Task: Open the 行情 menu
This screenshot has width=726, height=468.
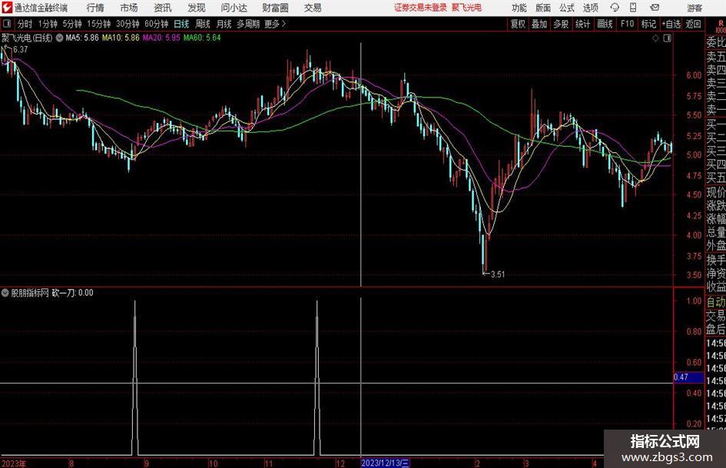Action: click(x=95, y=8)
